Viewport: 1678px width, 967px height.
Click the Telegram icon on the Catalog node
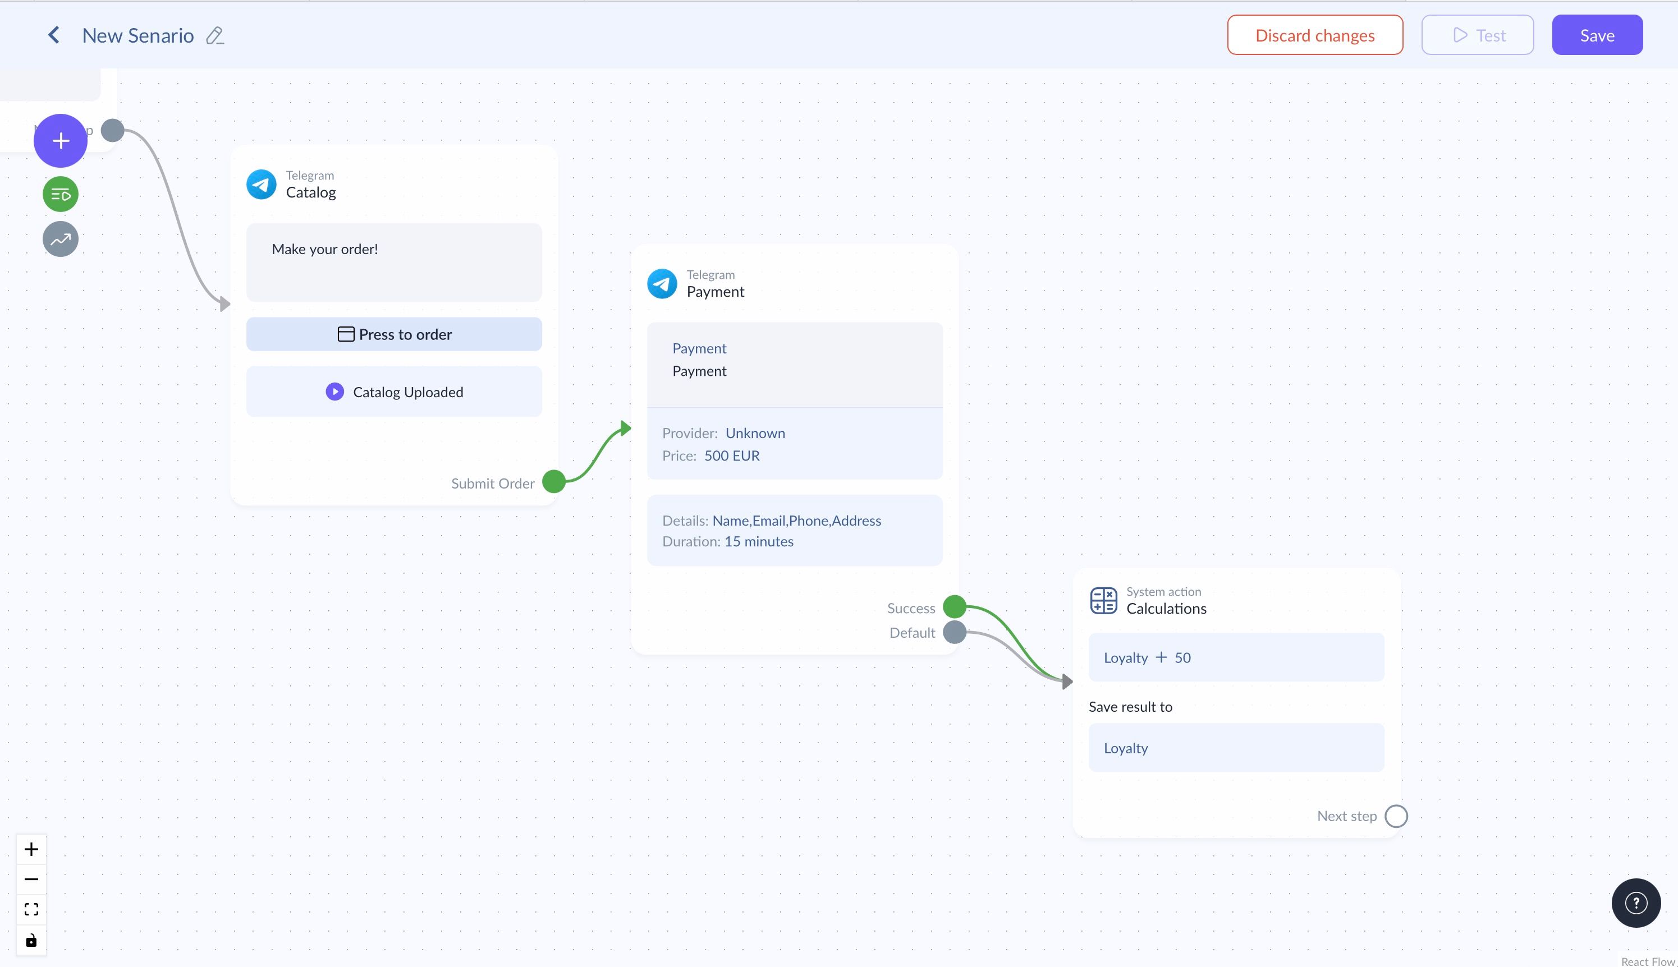[262, 185]
